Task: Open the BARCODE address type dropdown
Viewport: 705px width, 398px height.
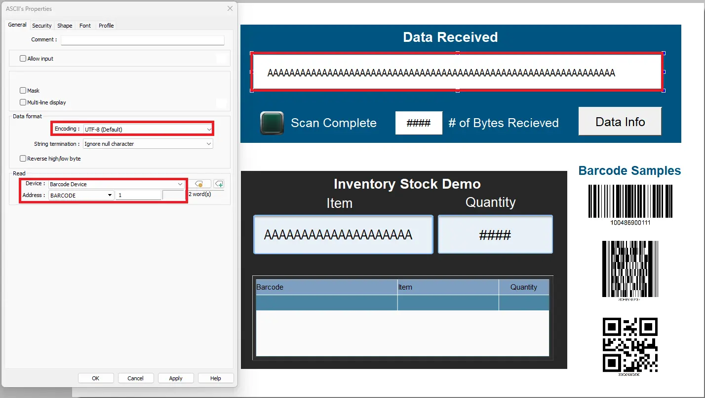Action: pyautogui.click(x=109, y=195)
